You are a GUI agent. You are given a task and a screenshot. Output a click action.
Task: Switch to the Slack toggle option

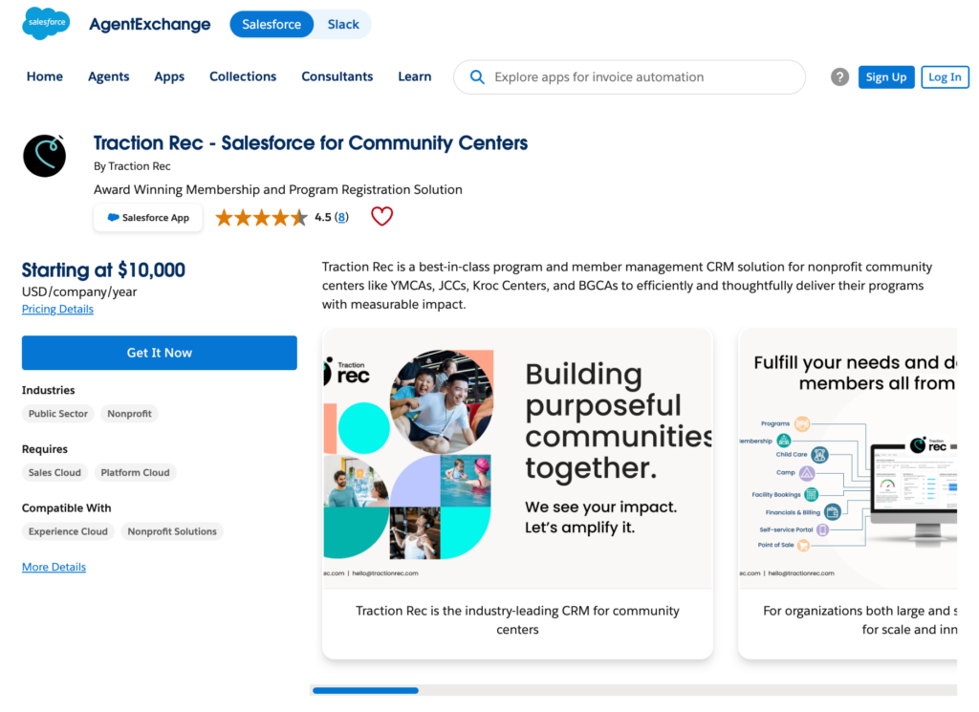coord(343,24)
